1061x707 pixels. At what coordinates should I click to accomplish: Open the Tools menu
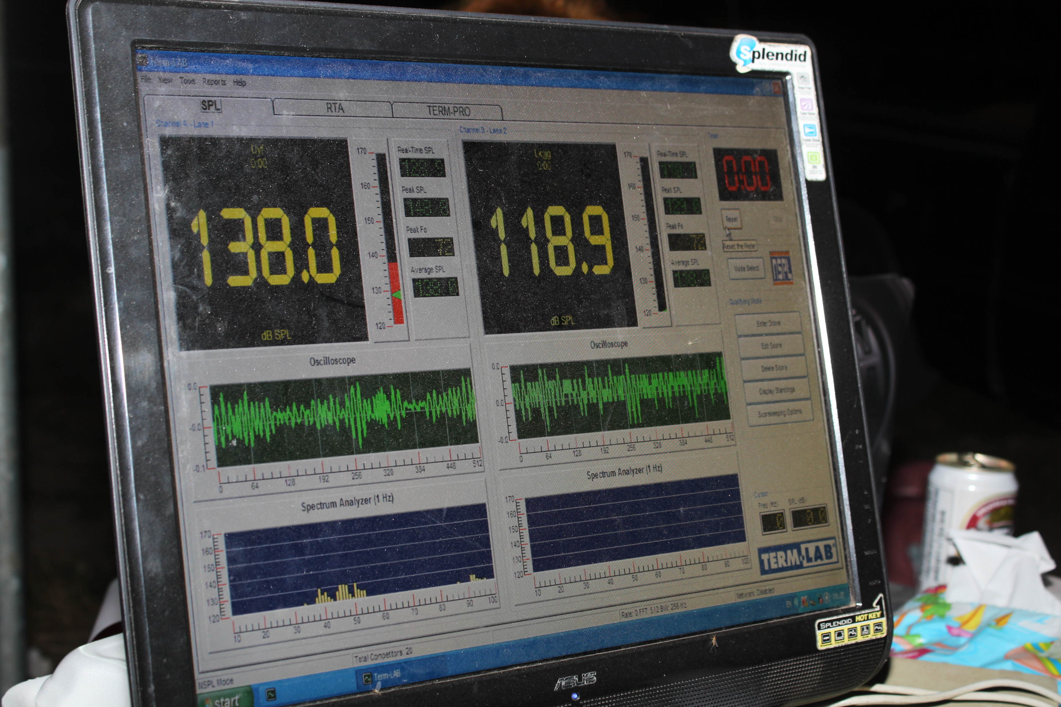point(187,81)
